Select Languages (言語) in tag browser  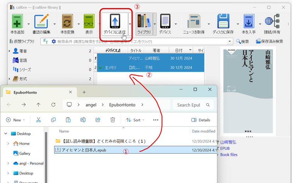pyautogui.click(x=20, y=60)
